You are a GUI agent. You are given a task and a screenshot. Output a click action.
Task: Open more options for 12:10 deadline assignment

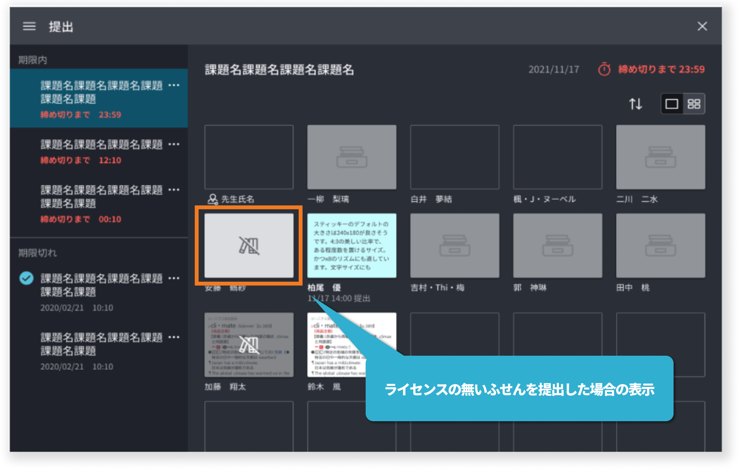174,144
